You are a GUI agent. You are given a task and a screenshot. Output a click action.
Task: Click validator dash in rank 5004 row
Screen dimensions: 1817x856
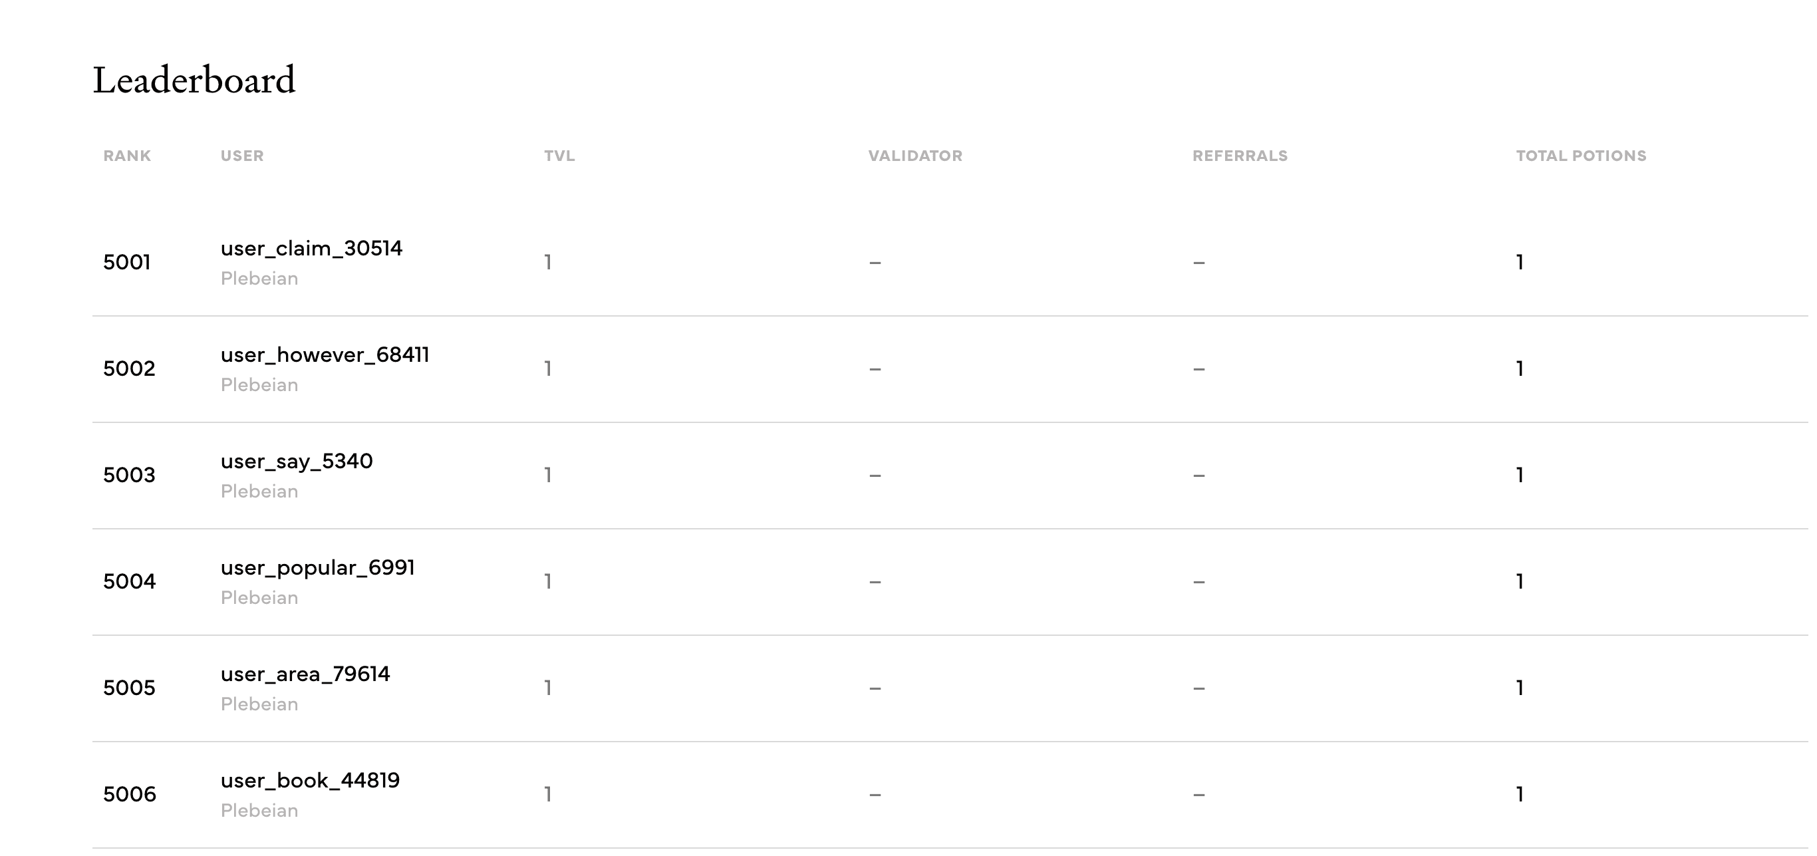point(875,583)
